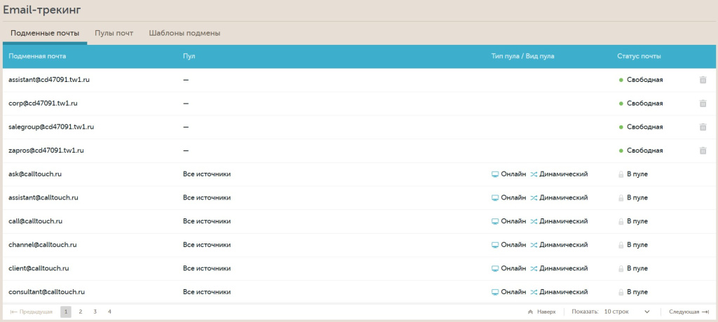Click Все источники in the ask@calltouch.ru row
Image resolution: width=718 pixels, height=322 pixels.
pos(207,174)
